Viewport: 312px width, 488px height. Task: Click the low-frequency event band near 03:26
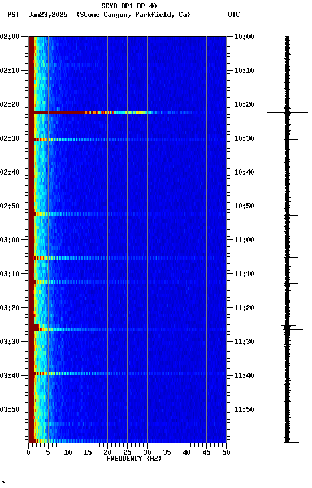tap(127, 328)
